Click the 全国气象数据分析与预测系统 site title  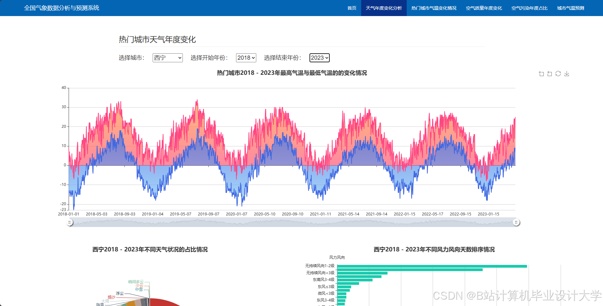[x=62, y=8]
